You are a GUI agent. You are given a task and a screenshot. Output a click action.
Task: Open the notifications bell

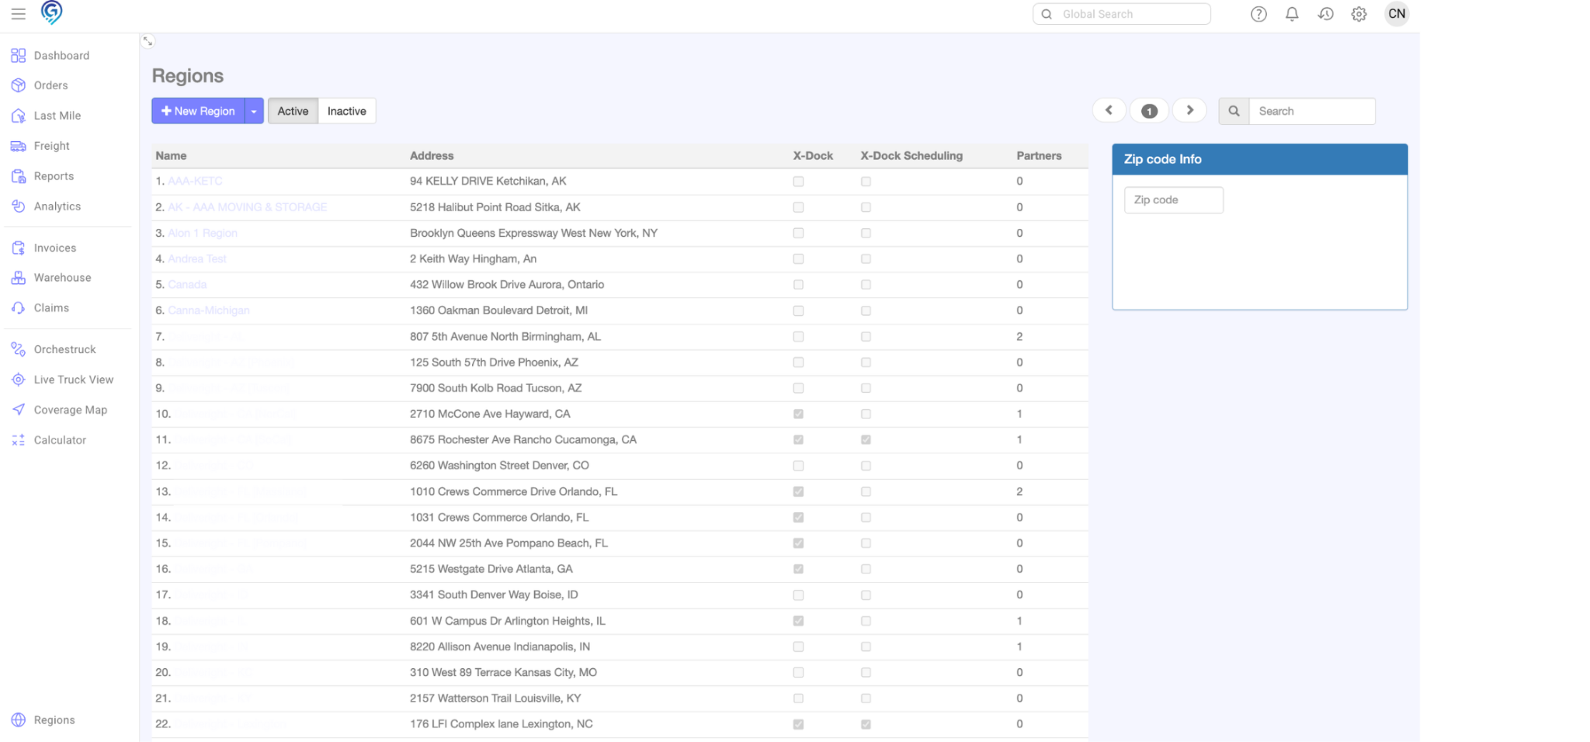pyautogui.click(x=1292, y=14)
